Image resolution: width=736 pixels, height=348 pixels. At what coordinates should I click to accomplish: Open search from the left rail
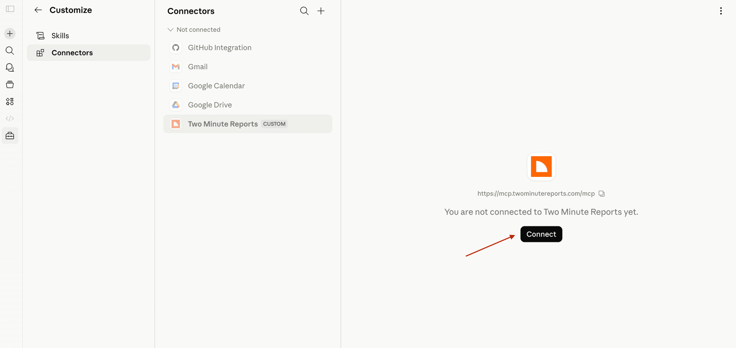pyautogui.click(x=10, y=51)
